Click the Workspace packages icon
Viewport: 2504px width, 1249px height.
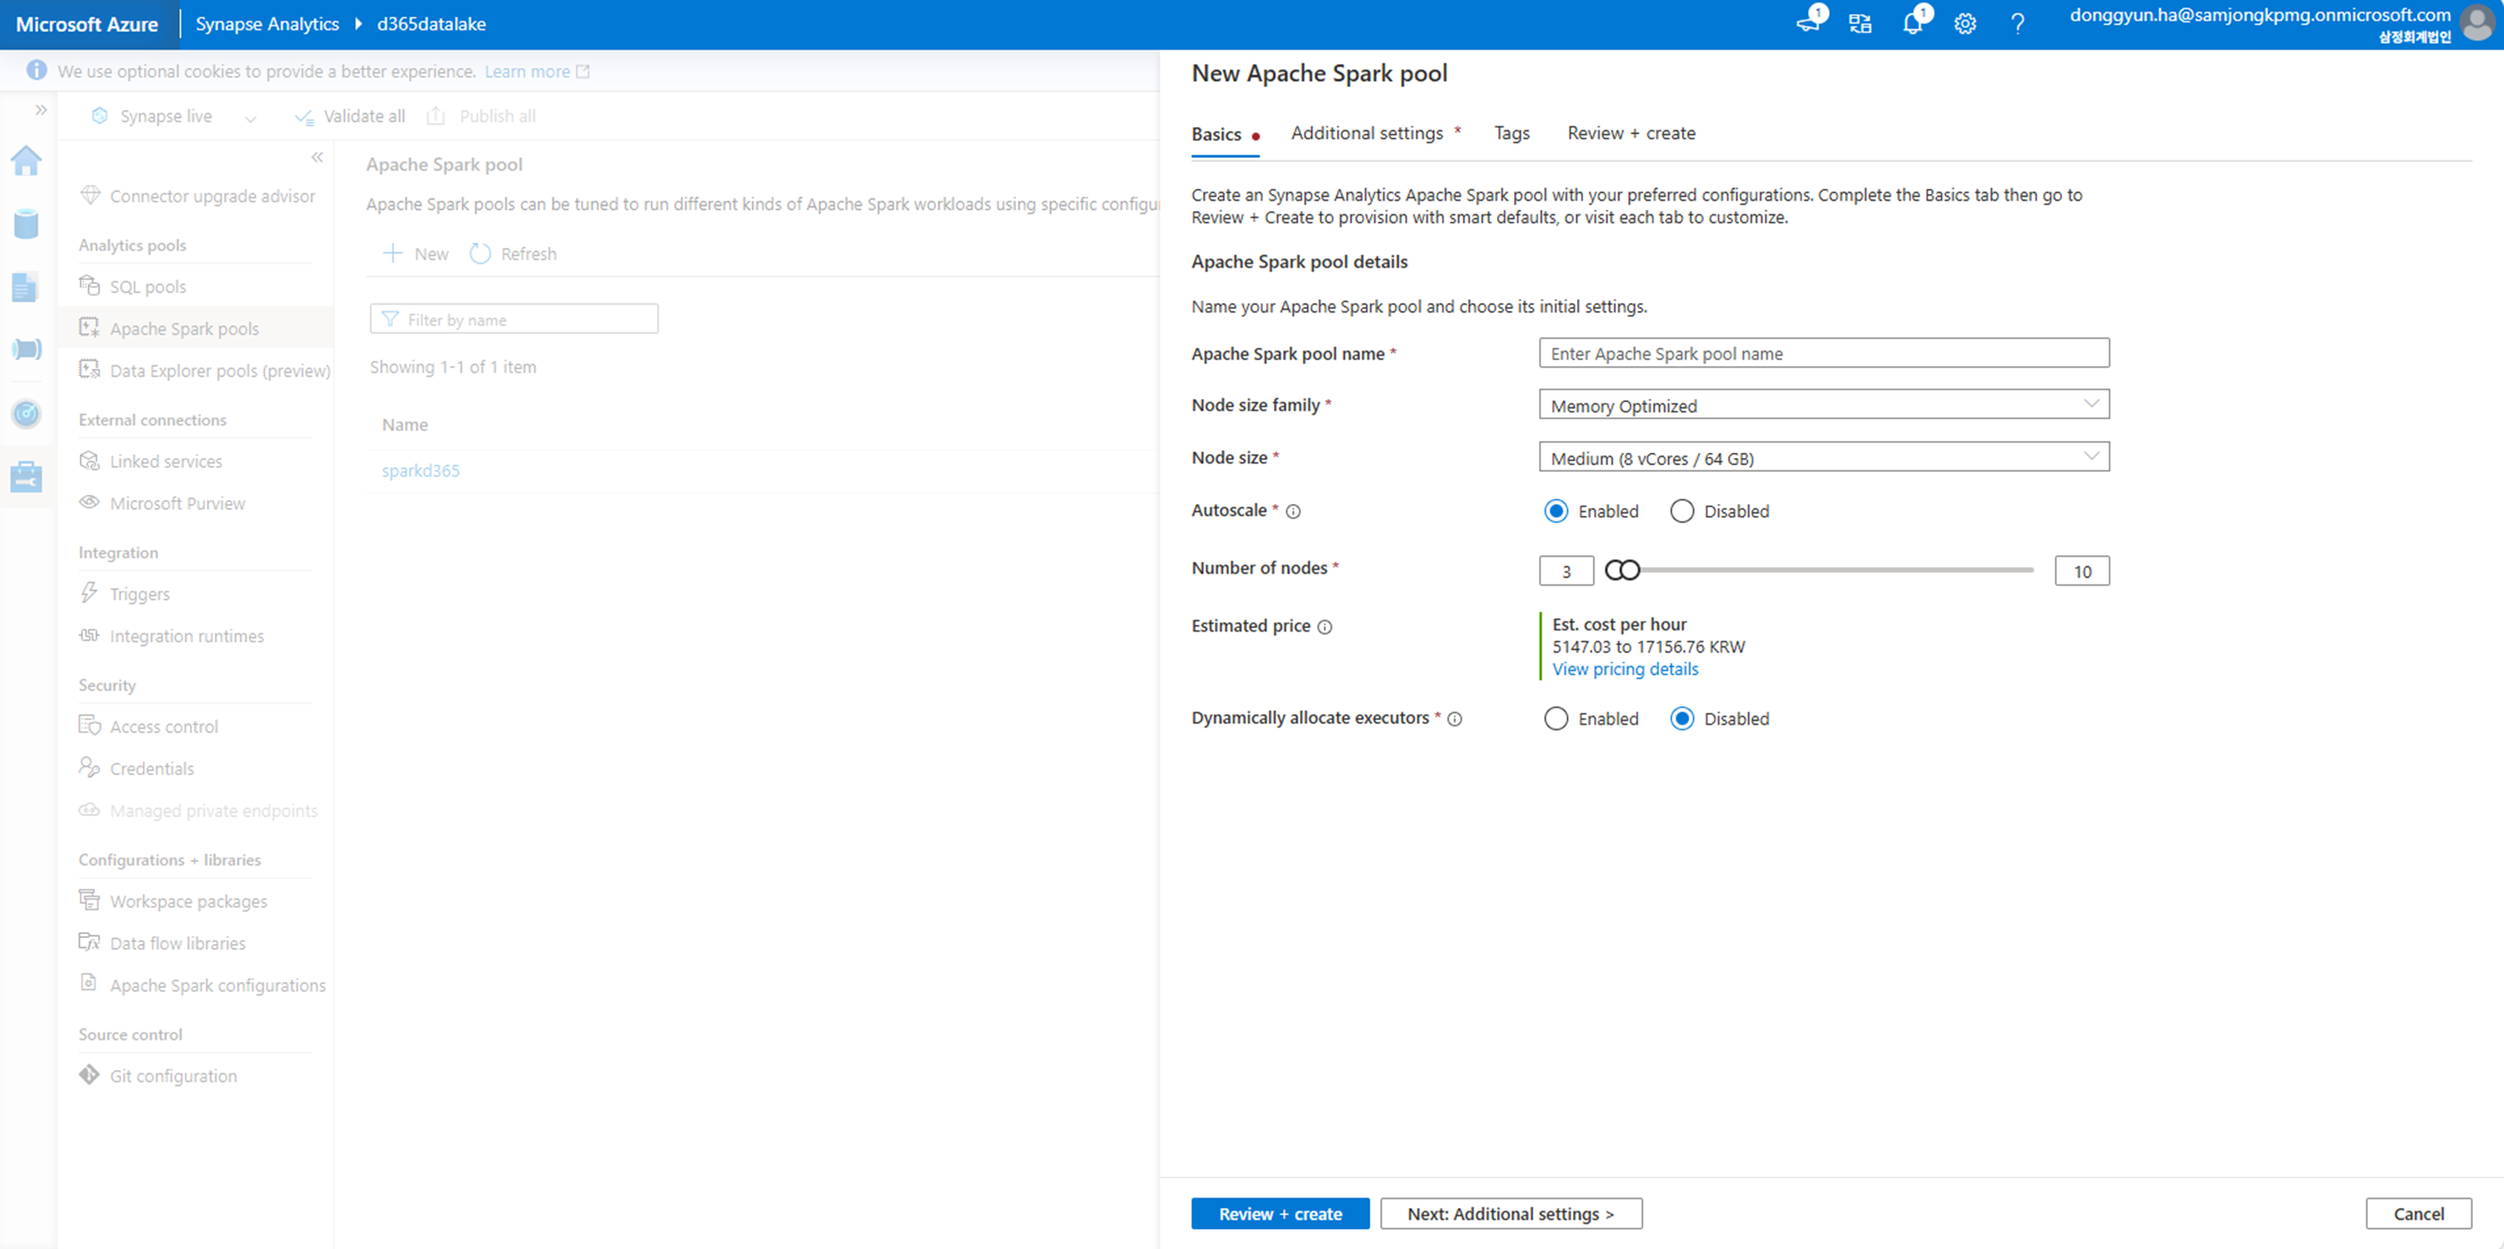click(89, 900)
